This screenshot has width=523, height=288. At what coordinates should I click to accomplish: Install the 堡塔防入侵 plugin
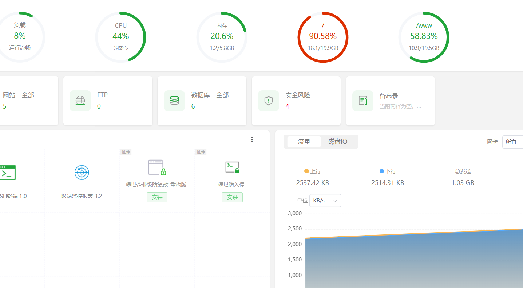click(x=232, y=197)
